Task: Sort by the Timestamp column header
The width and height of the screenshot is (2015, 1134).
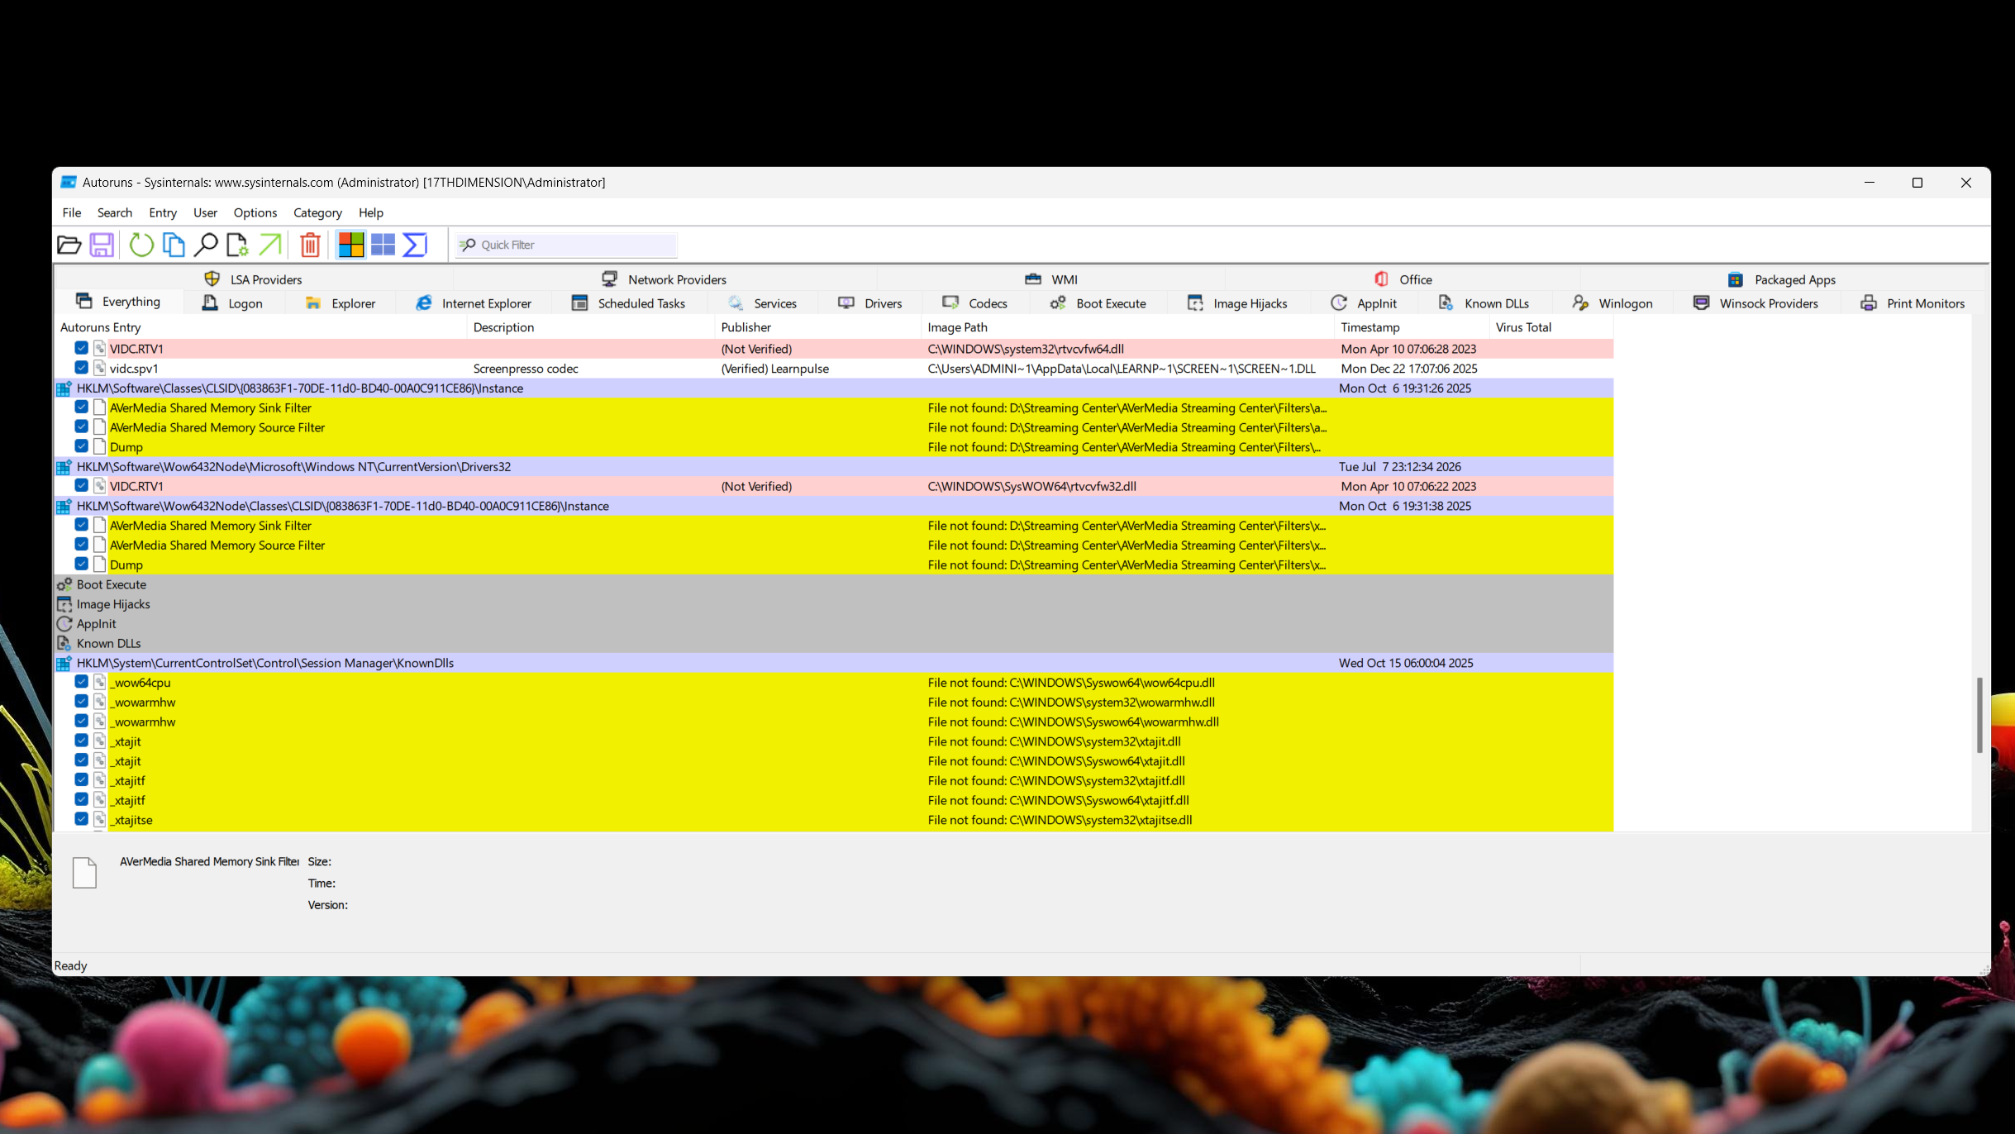Action: click(1412, 327)
